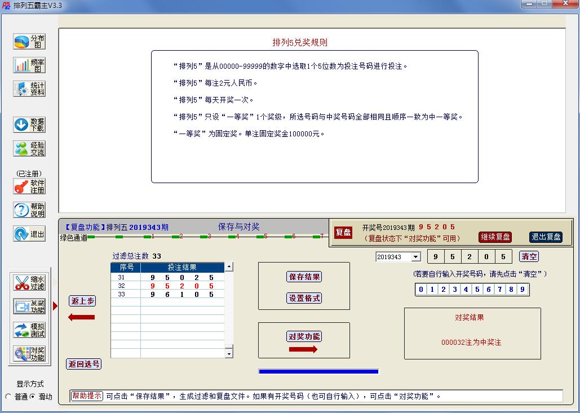
Task: Open the 分布图 distribution chart
Action: tap(28, 41)
